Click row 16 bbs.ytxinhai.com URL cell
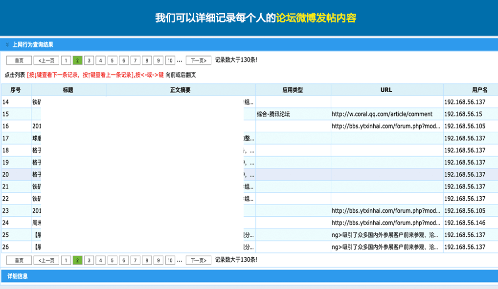 tap(386, 126)
